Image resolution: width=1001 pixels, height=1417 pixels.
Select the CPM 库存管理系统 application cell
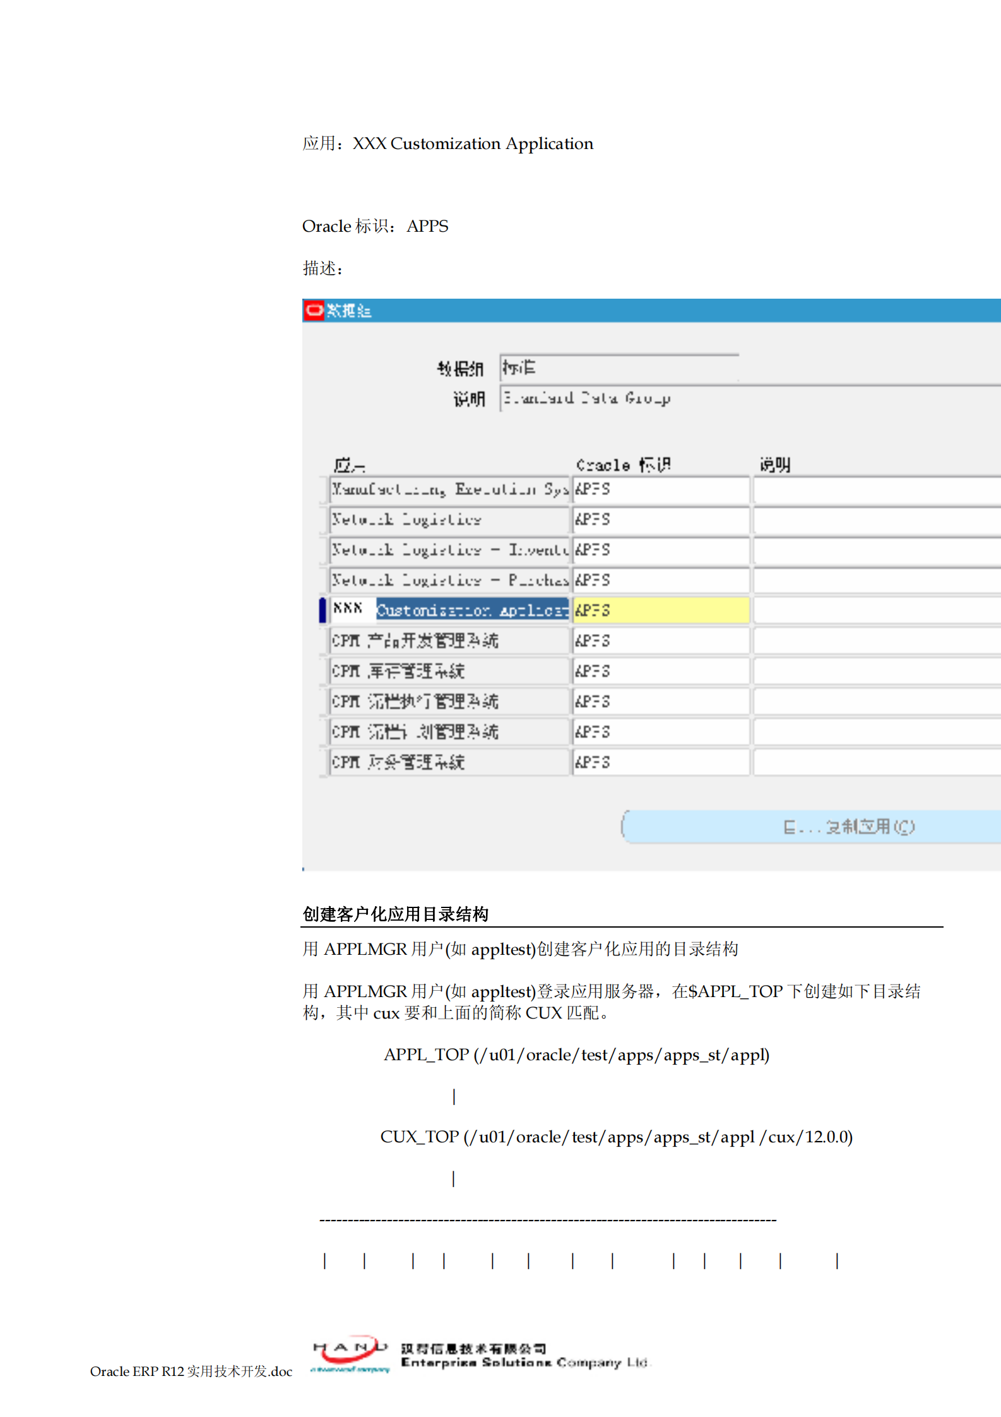point(449,671)
